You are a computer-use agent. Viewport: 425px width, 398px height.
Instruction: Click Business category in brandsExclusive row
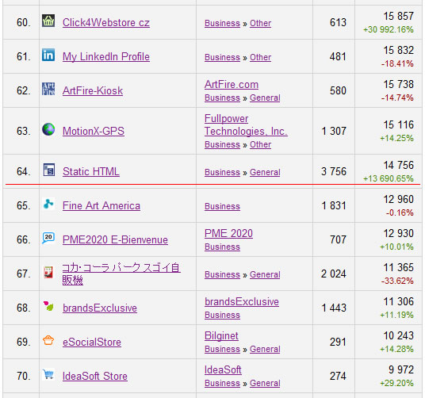[222, 315]
